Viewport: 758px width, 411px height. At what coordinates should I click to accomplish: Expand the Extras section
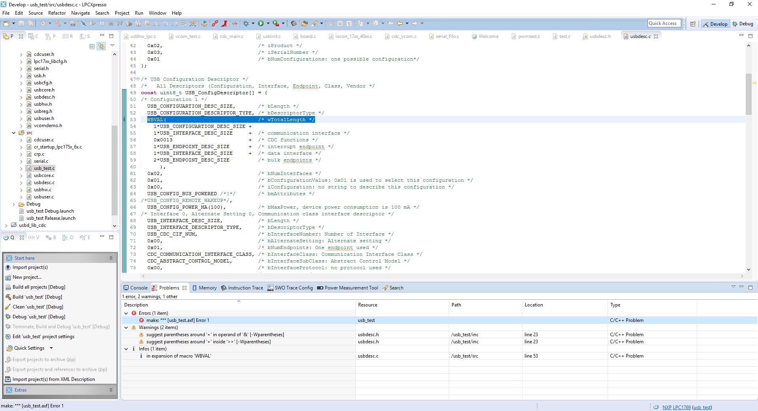[x=111, y=390]
